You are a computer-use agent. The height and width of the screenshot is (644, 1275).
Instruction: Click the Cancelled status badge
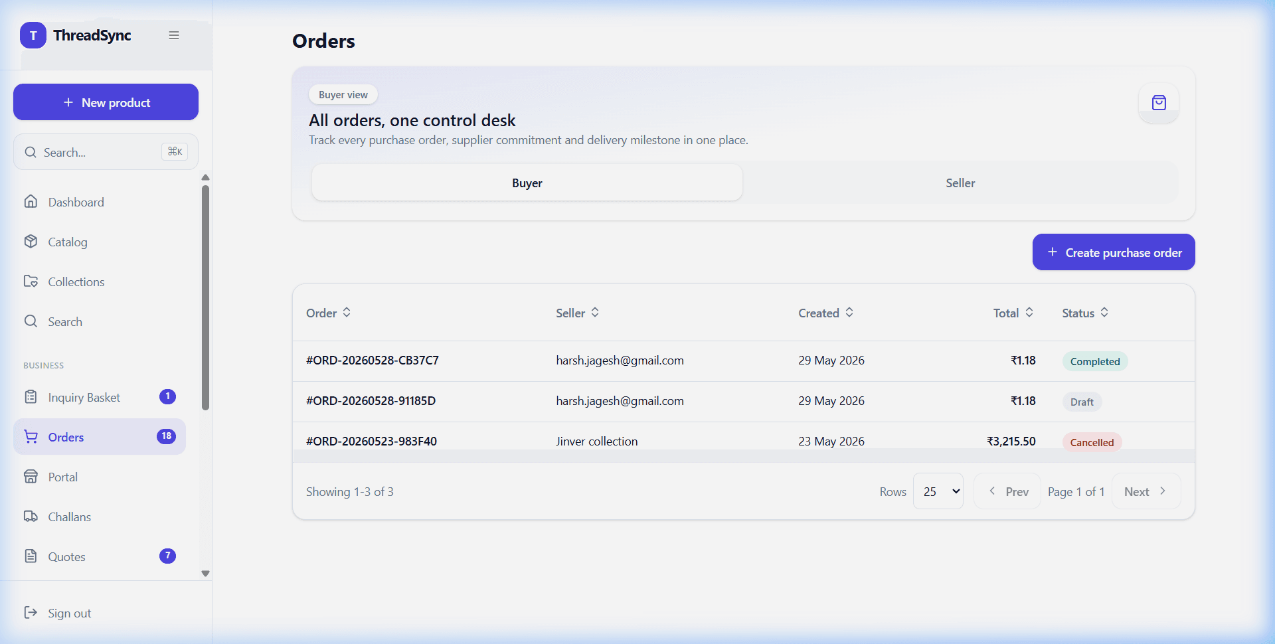click(1092, 442)
